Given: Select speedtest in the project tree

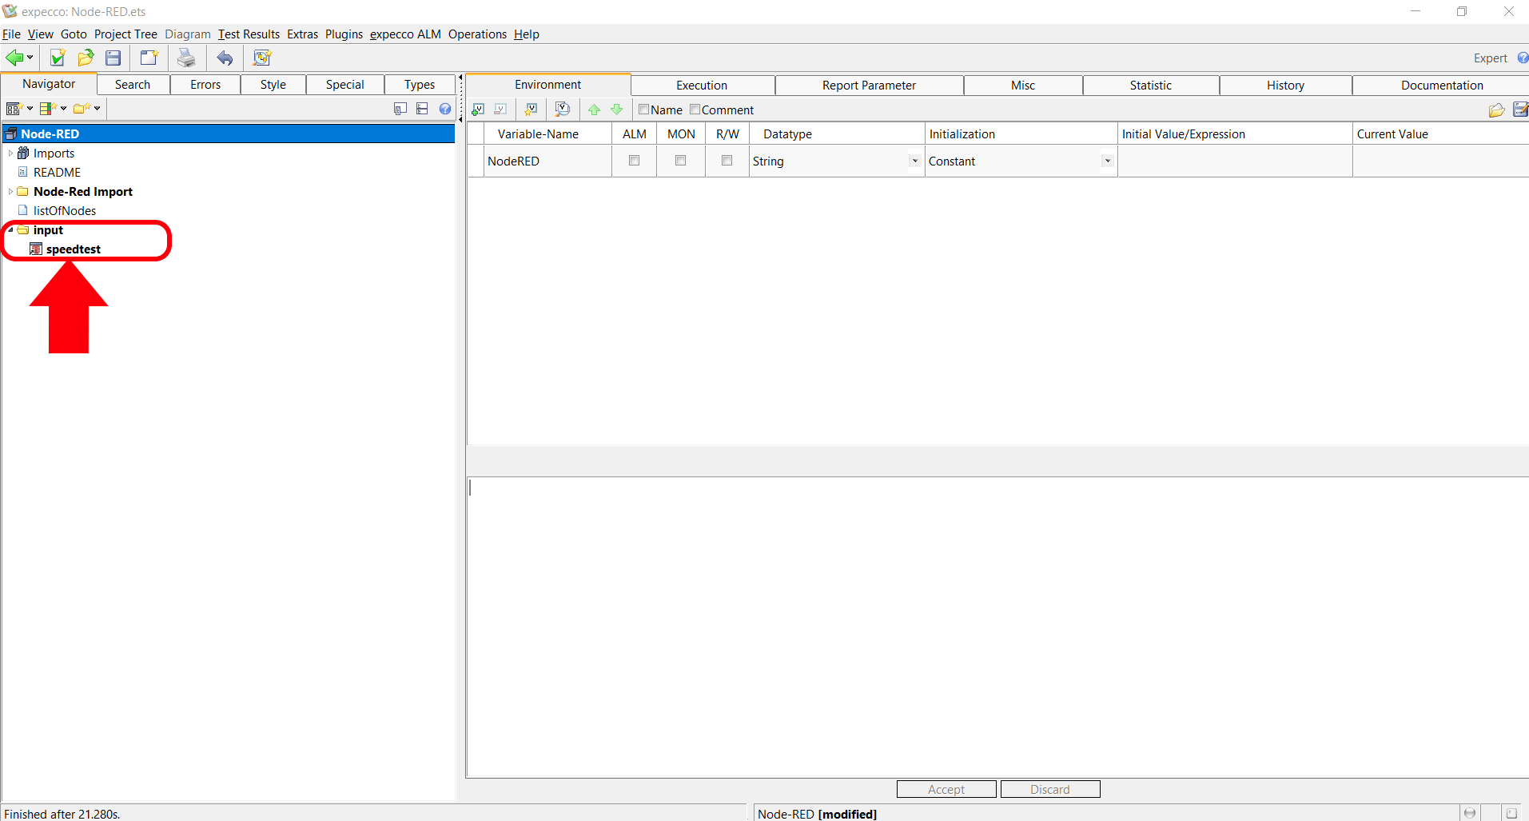Looking at the screenshot, I should click(x=73, y=249).
